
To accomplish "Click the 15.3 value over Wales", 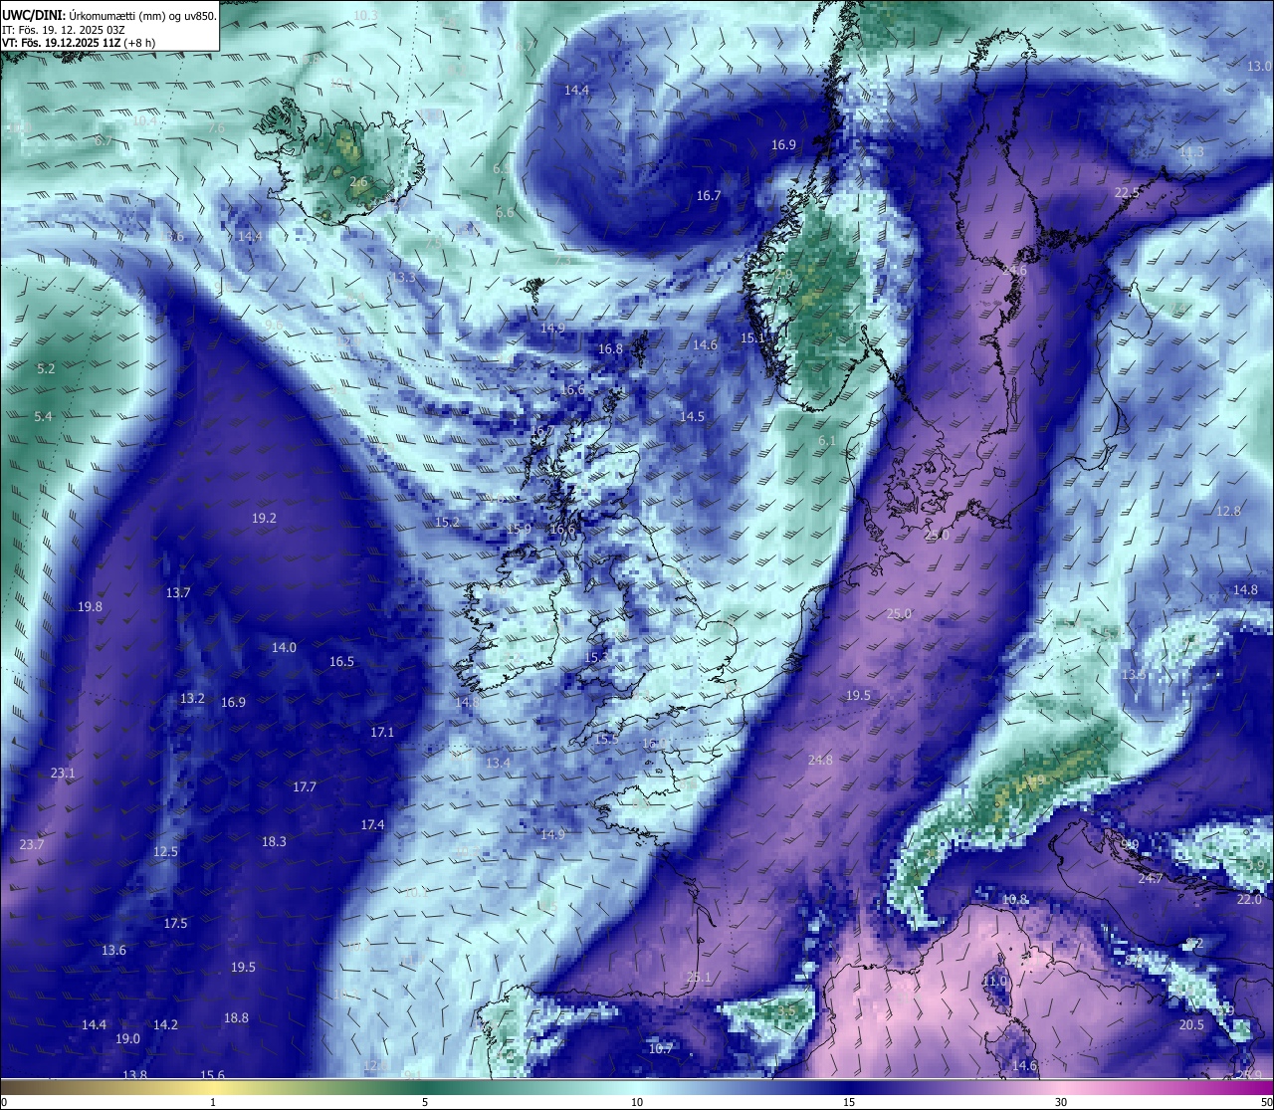I will pos(596,657).
